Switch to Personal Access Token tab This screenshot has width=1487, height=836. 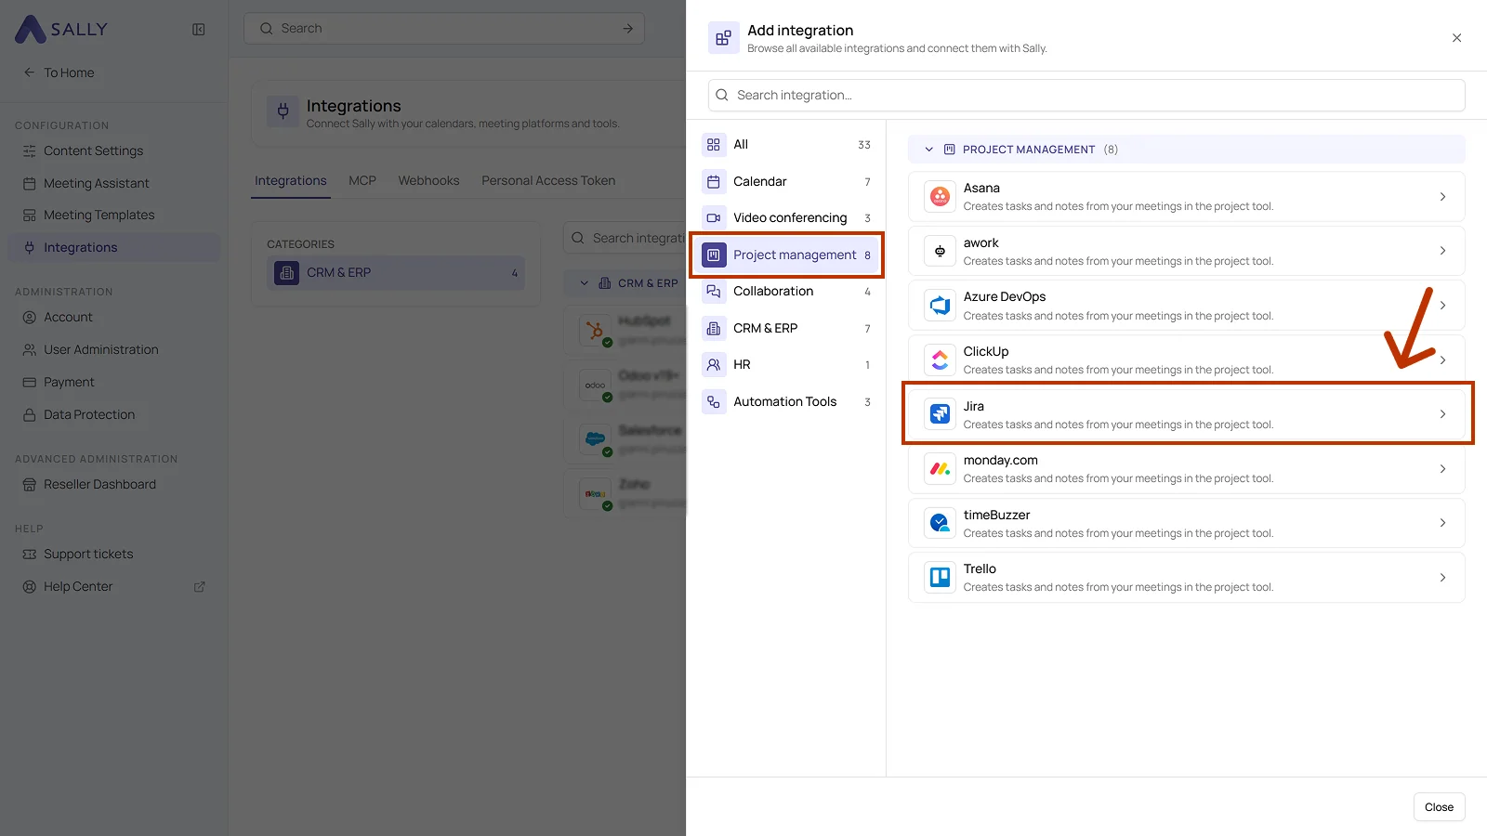[548, 181]
